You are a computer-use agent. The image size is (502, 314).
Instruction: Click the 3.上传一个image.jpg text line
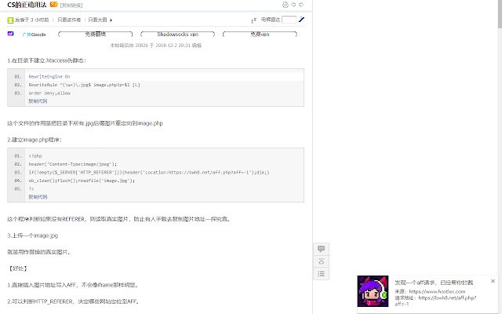click(x=32, y=235)
